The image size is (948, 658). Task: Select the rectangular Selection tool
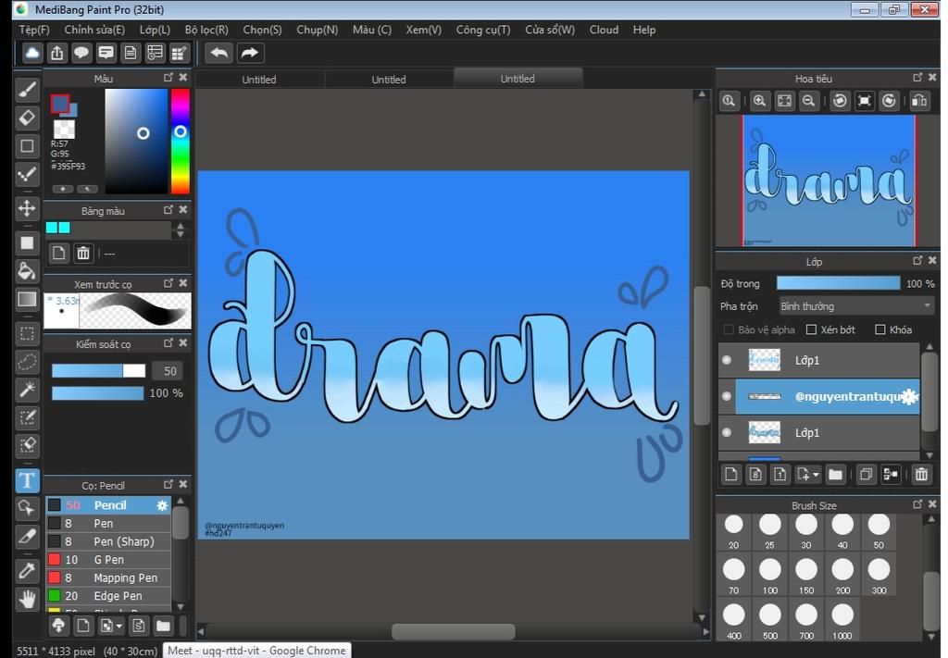27,333
